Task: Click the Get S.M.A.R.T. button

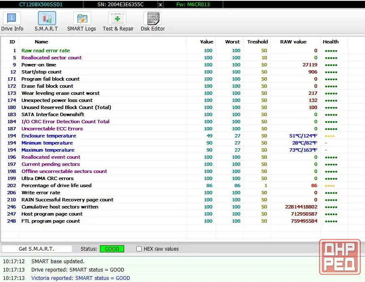Action: 36,249
